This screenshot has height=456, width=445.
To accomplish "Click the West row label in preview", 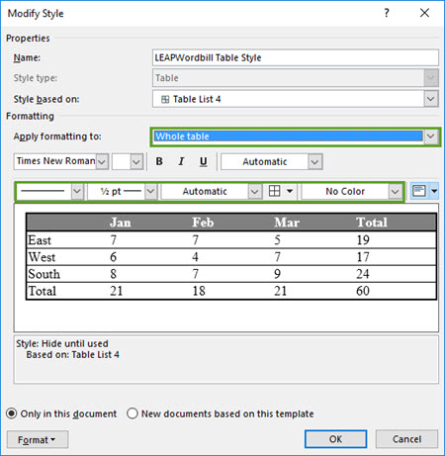I will (42, 257).
